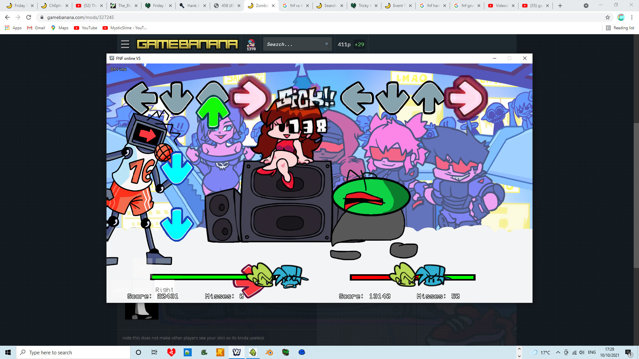This screenshot has height=359, width=639.
Task: Launch Unity from the taskbar
Action: [x=171, y=352]
